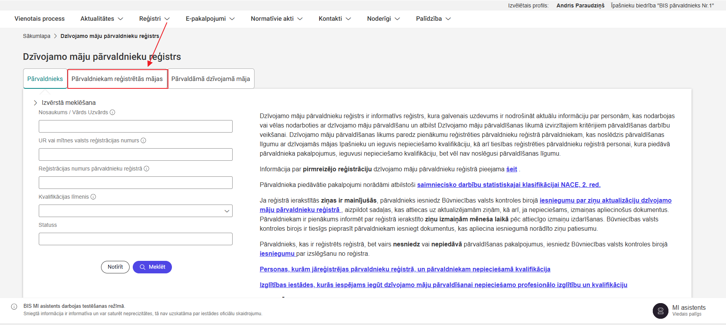This screenshot has height=325, width=726.
Task: Follow the 'šeit' link
Action: [x=511, y=169]
